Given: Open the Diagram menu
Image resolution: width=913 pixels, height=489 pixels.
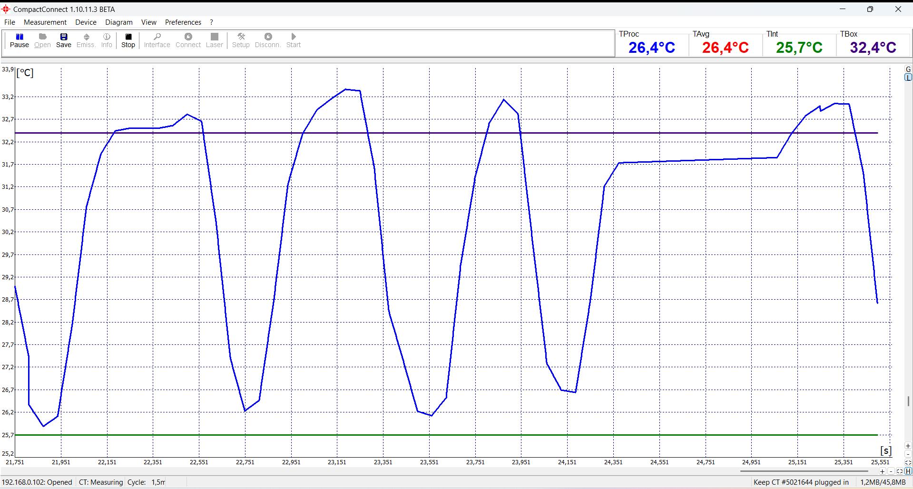Looking at the screenshot, I should [118, 22].
